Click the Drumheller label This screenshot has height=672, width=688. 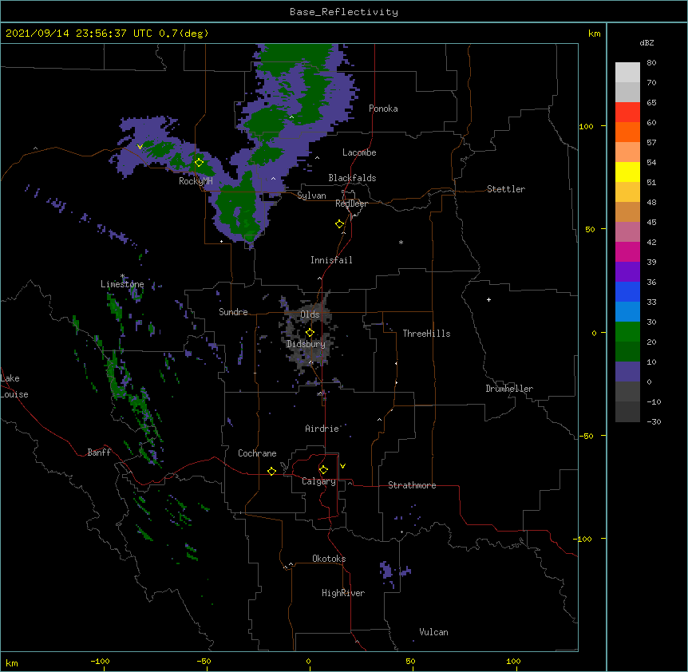[x=509, y=389]
